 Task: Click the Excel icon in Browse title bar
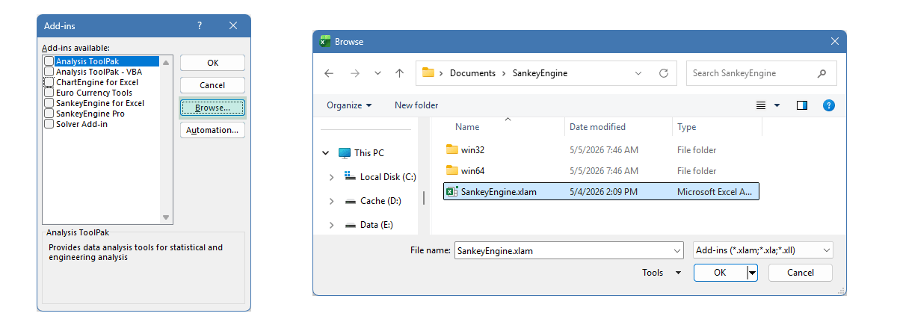(325, 41)
